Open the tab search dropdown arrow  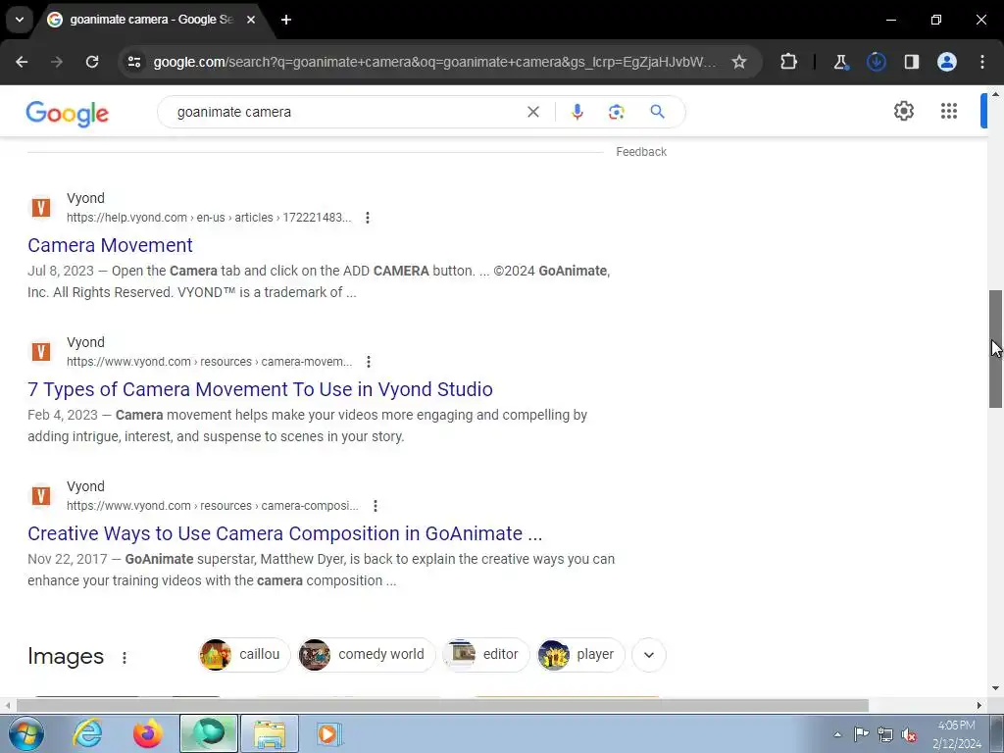[20, 20]
